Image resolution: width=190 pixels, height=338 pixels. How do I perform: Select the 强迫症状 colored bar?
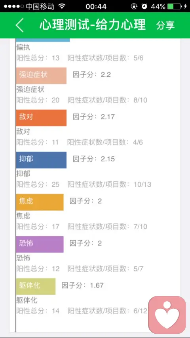coord(41,76)
